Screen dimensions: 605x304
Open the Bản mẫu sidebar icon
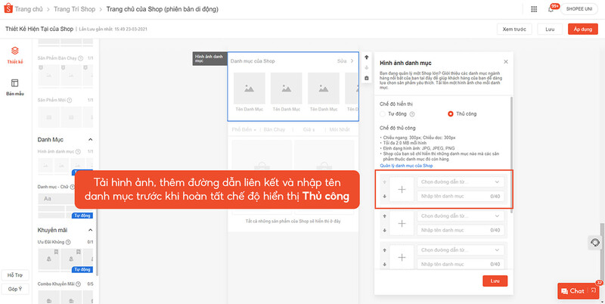[14, 85]
